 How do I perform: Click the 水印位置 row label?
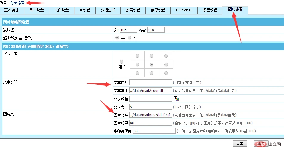point(10,54)
